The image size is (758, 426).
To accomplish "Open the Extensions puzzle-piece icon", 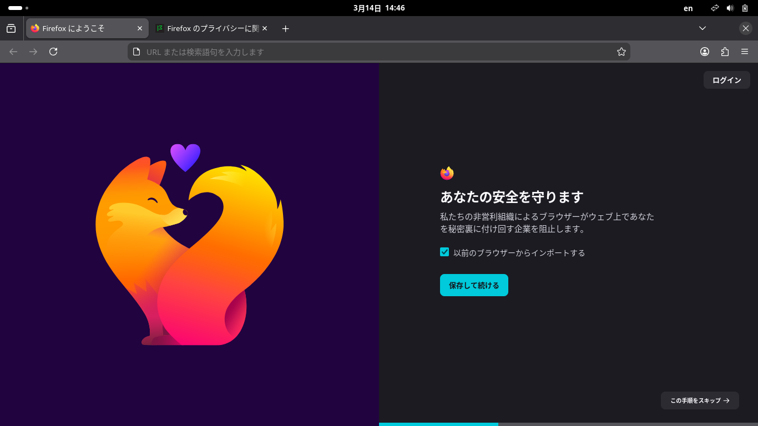I will coord(725,52).
